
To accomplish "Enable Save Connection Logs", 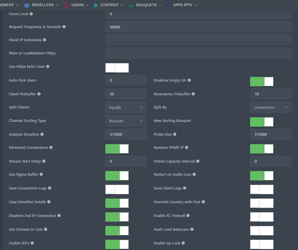I will coord(117,189).
